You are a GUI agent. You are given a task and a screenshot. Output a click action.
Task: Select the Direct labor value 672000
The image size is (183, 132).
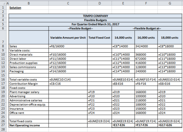(146, 59)
